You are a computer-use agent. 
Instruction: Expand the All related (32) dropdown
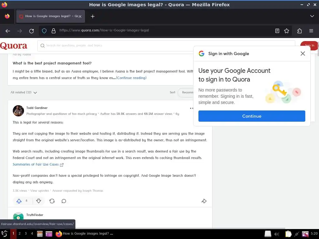pyautogui.click(x=24, y=92)
